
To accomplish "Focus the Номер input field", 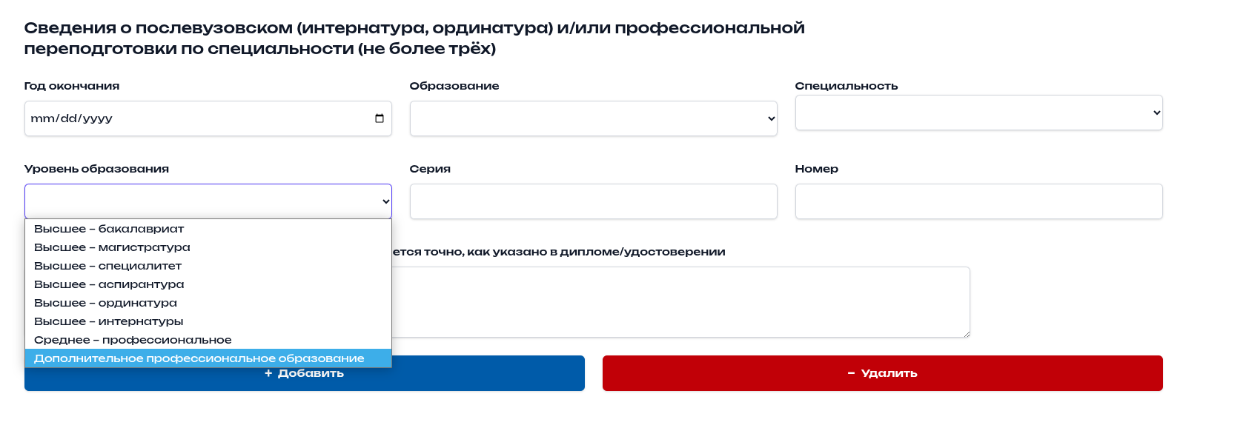I will 978,201.
